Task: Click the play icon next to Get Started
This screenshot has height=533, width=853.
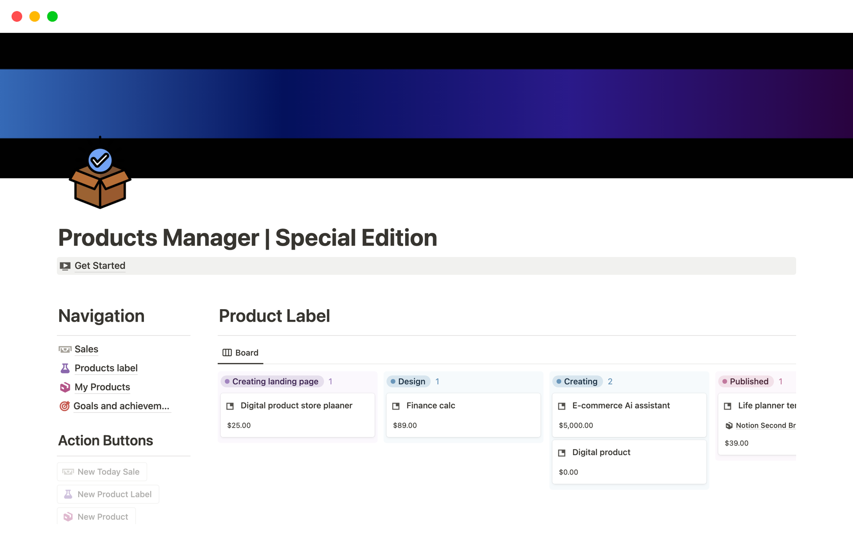Action: [x=65, y=266]
